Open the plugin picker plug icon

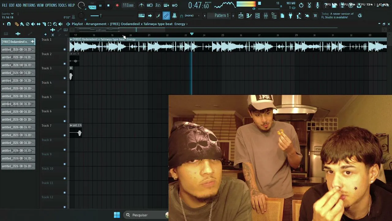tap(291, 16)
